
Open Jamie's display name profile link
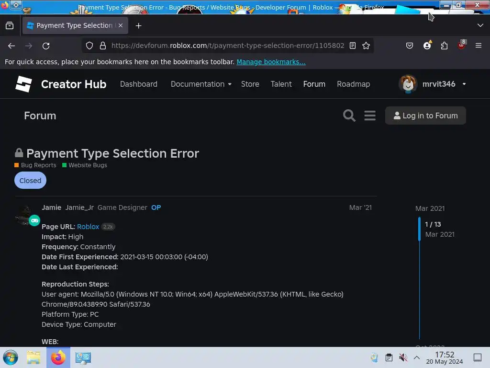51,207
